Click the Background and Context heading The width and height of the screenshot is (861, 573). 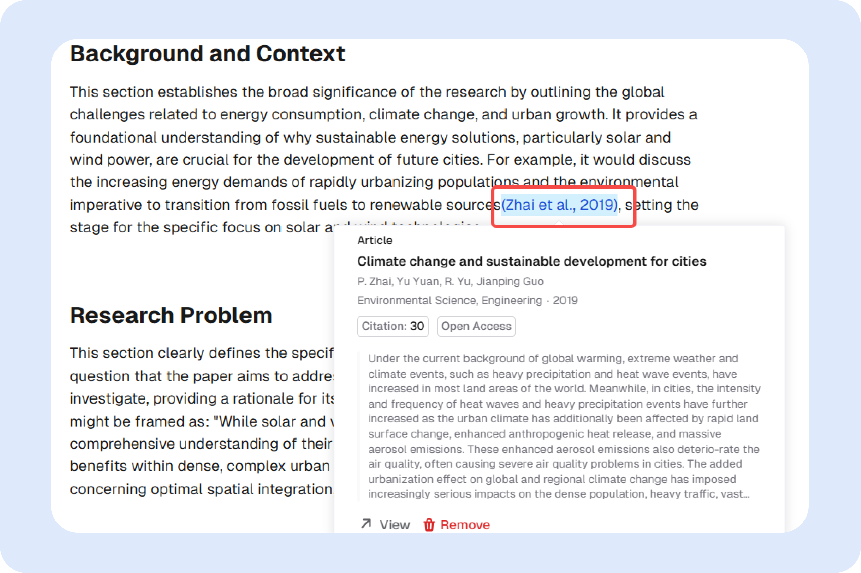pos(207,54)
